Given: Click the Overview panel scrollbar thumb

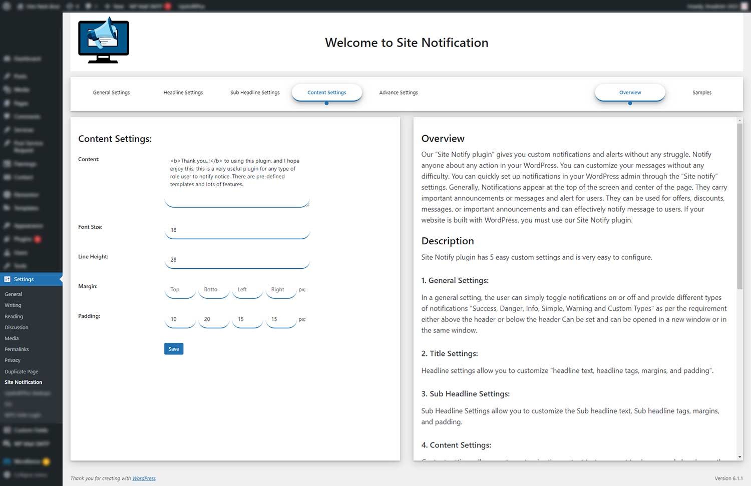Looking at the screenshot, I should pyautogui.click(x=739, y=205).
